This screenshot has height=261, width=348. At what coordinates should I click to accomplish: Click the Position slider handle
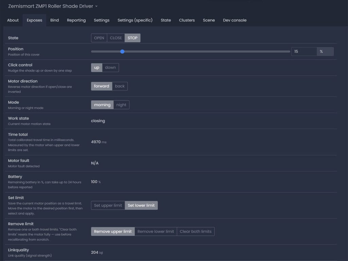coord(122,51)
